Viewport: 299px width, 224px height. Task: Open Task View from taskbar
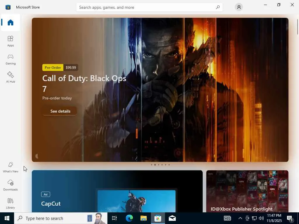[114, 218]
